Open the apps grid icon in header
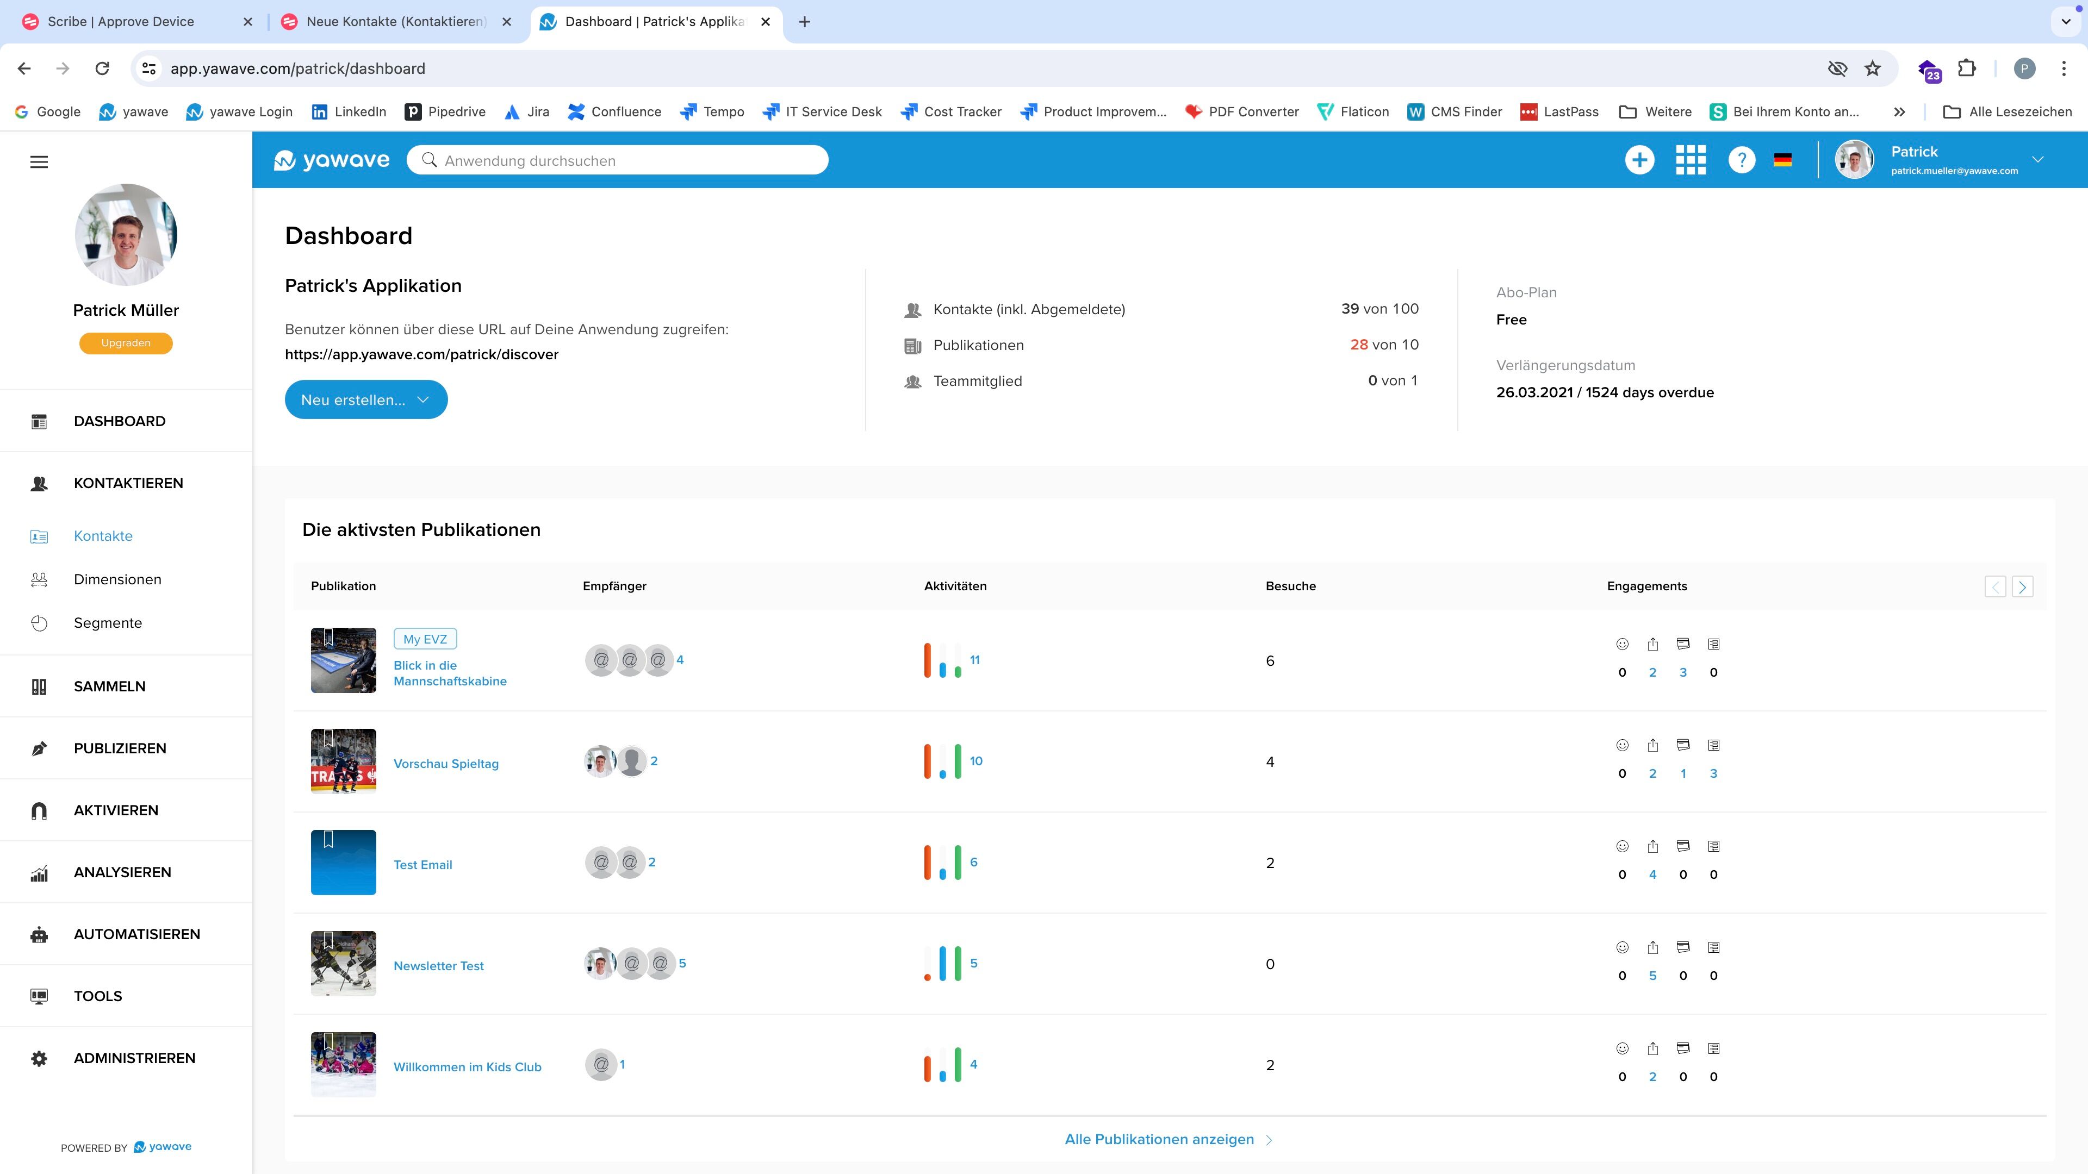Viewport: 2088px width, 1174px height. 1690,160
